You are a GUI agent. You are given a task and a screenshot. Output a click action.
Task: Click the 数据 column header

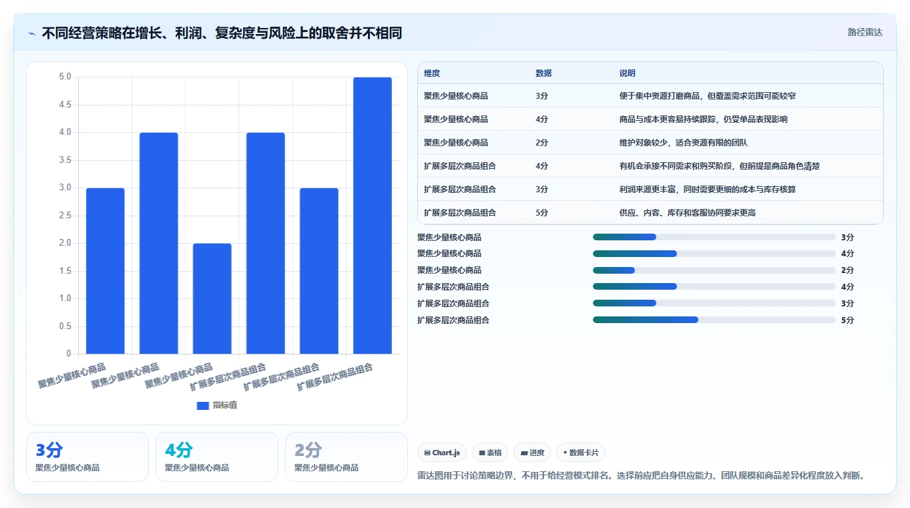543,73
